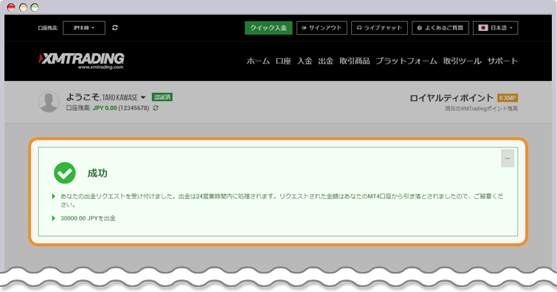Image resolution: width=557 pixels, height=292 pixels.
Task: Go to the ホーム menu item
Action: [258, 61]
